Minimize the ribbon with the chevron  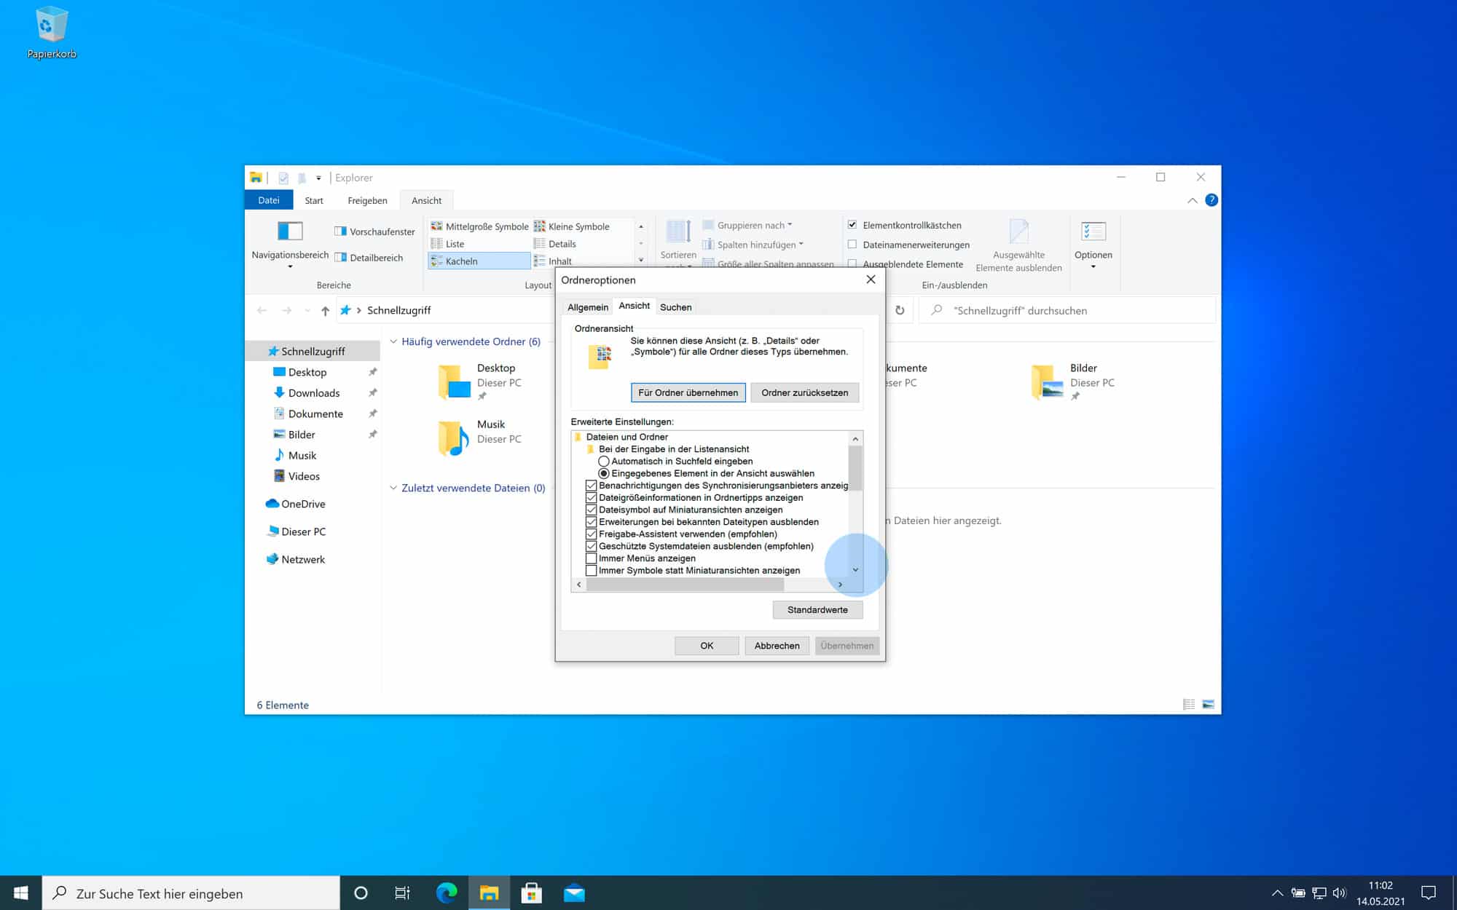click(x=1192, y=200)
